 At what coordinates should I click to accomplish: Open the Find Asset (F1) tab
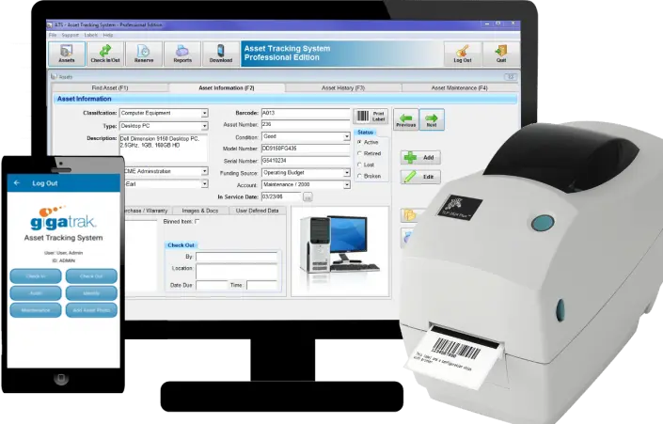(110, 88)
